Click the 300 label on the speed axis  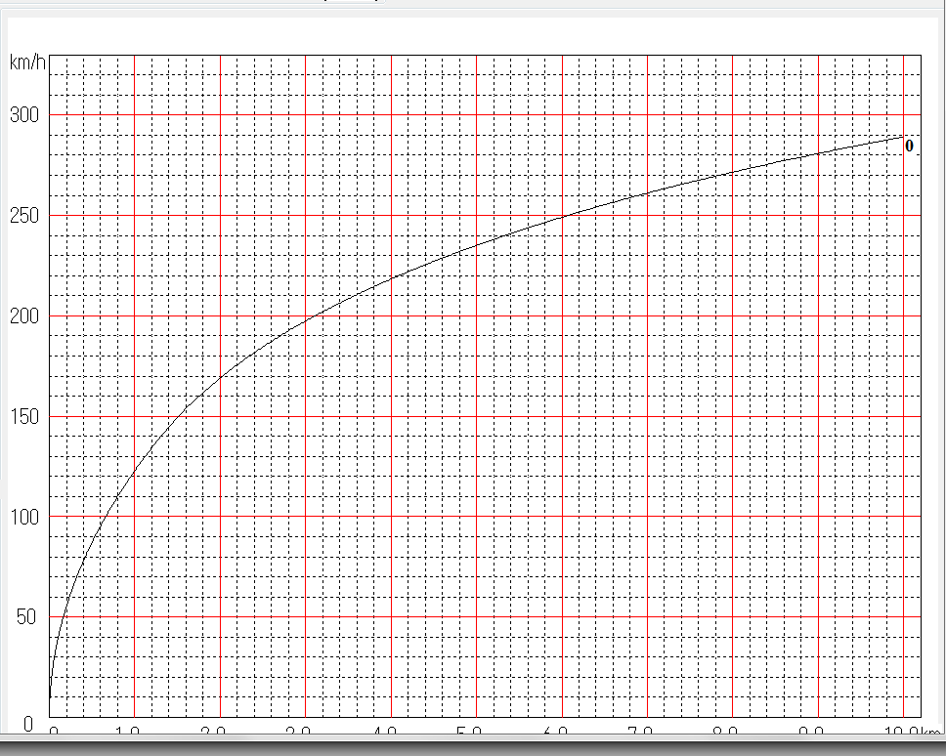[x=23, y=114]
